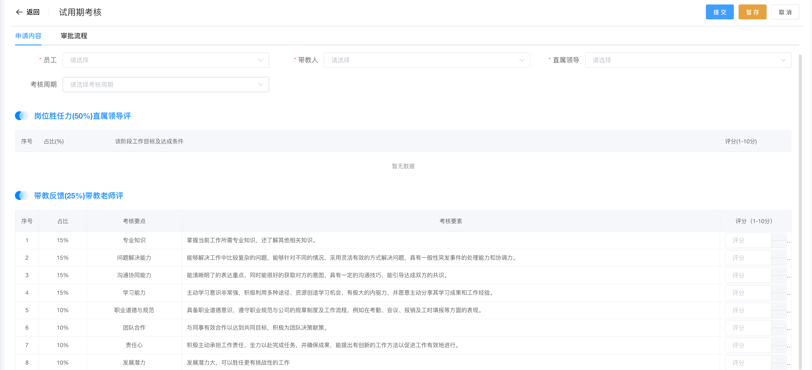Viewport: 812px width, 370px height.
Task: Toggle the 带教反馈(25%) section switch
Action: click(22, 195)
